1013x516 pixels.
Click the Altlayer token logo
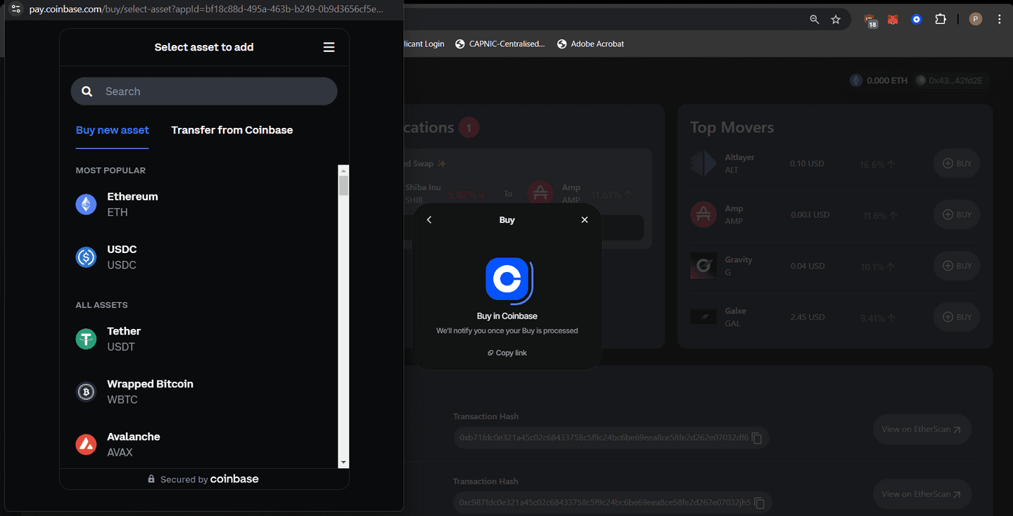703,163
